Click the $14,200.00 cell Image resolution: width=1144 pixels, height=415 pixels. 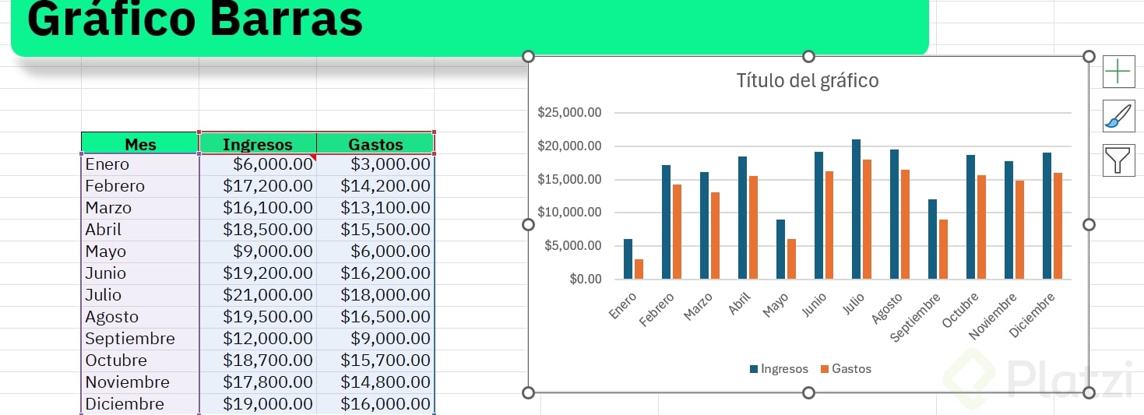[375, 186]
